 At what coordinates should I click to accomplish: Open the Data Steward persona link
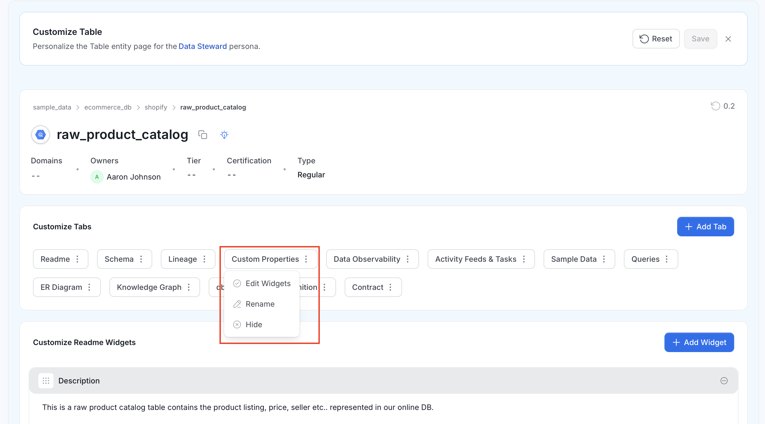[202, 46]
